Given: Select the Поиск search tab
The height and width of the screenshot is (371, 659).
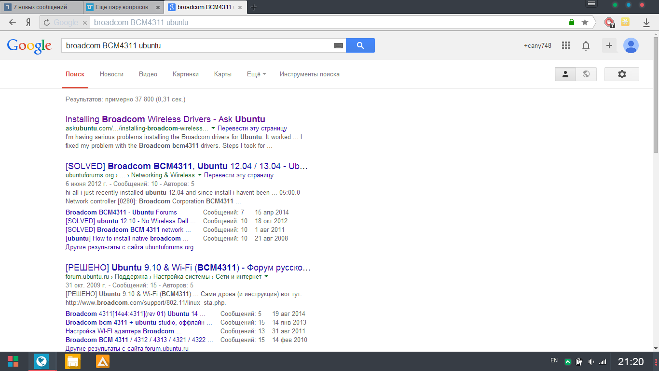Looking at the screenshot, I should 75,74.
